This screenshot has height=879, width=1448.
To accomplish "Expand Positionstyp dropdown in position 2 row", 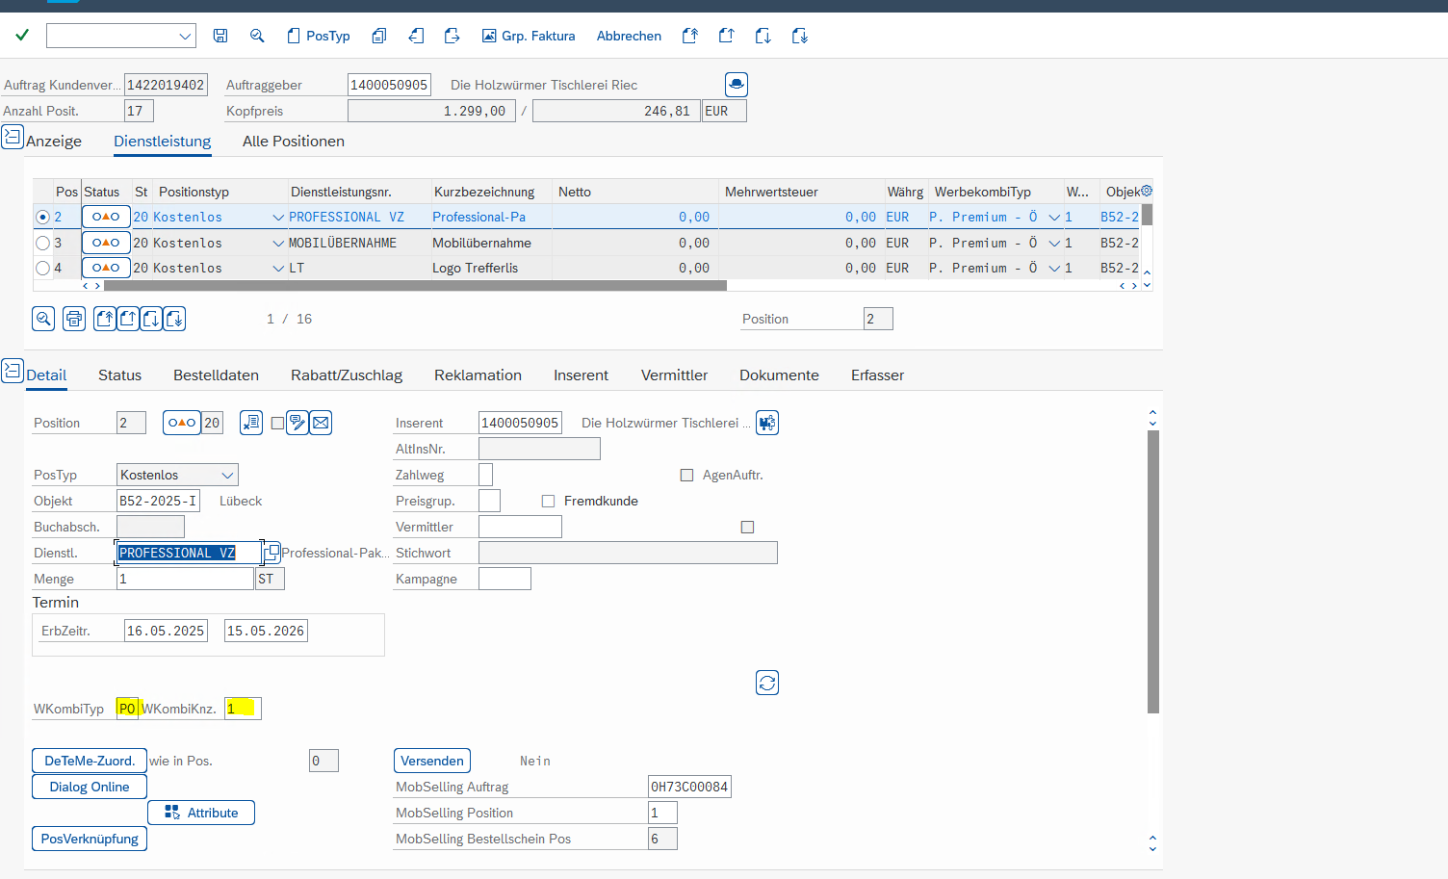I will (278, 218).
